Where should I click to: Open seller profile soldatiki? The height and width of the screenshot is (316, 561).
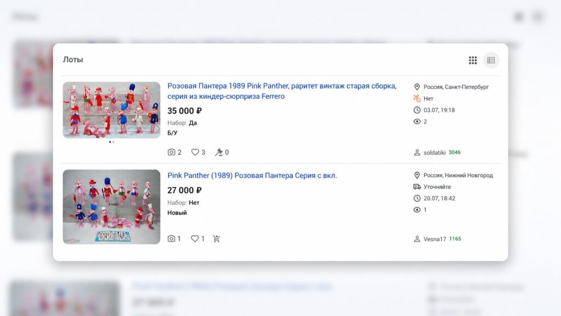click(434, 153)
